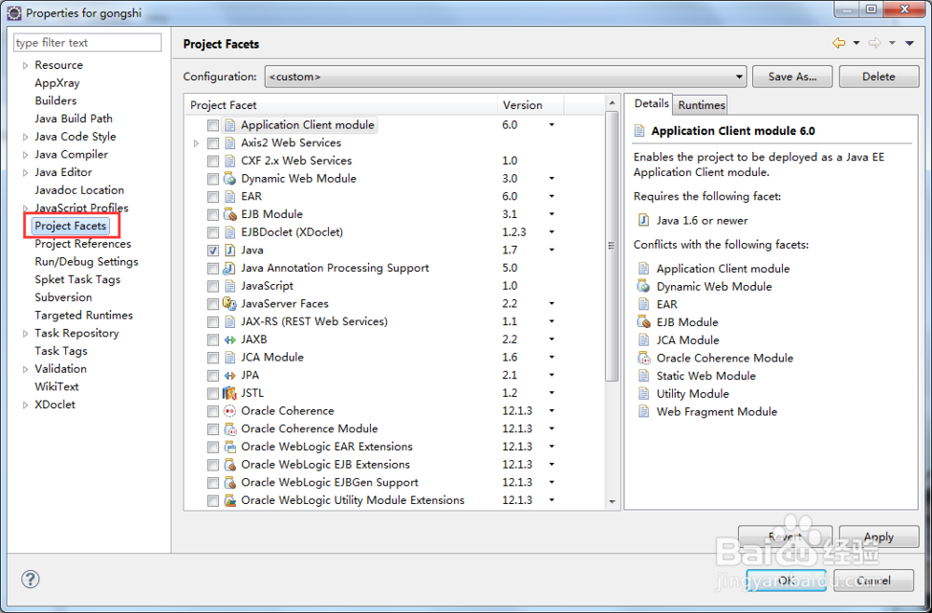The image size is (932, 613).
Task: Select Project References in sidebar
Action: pos(83,244)
